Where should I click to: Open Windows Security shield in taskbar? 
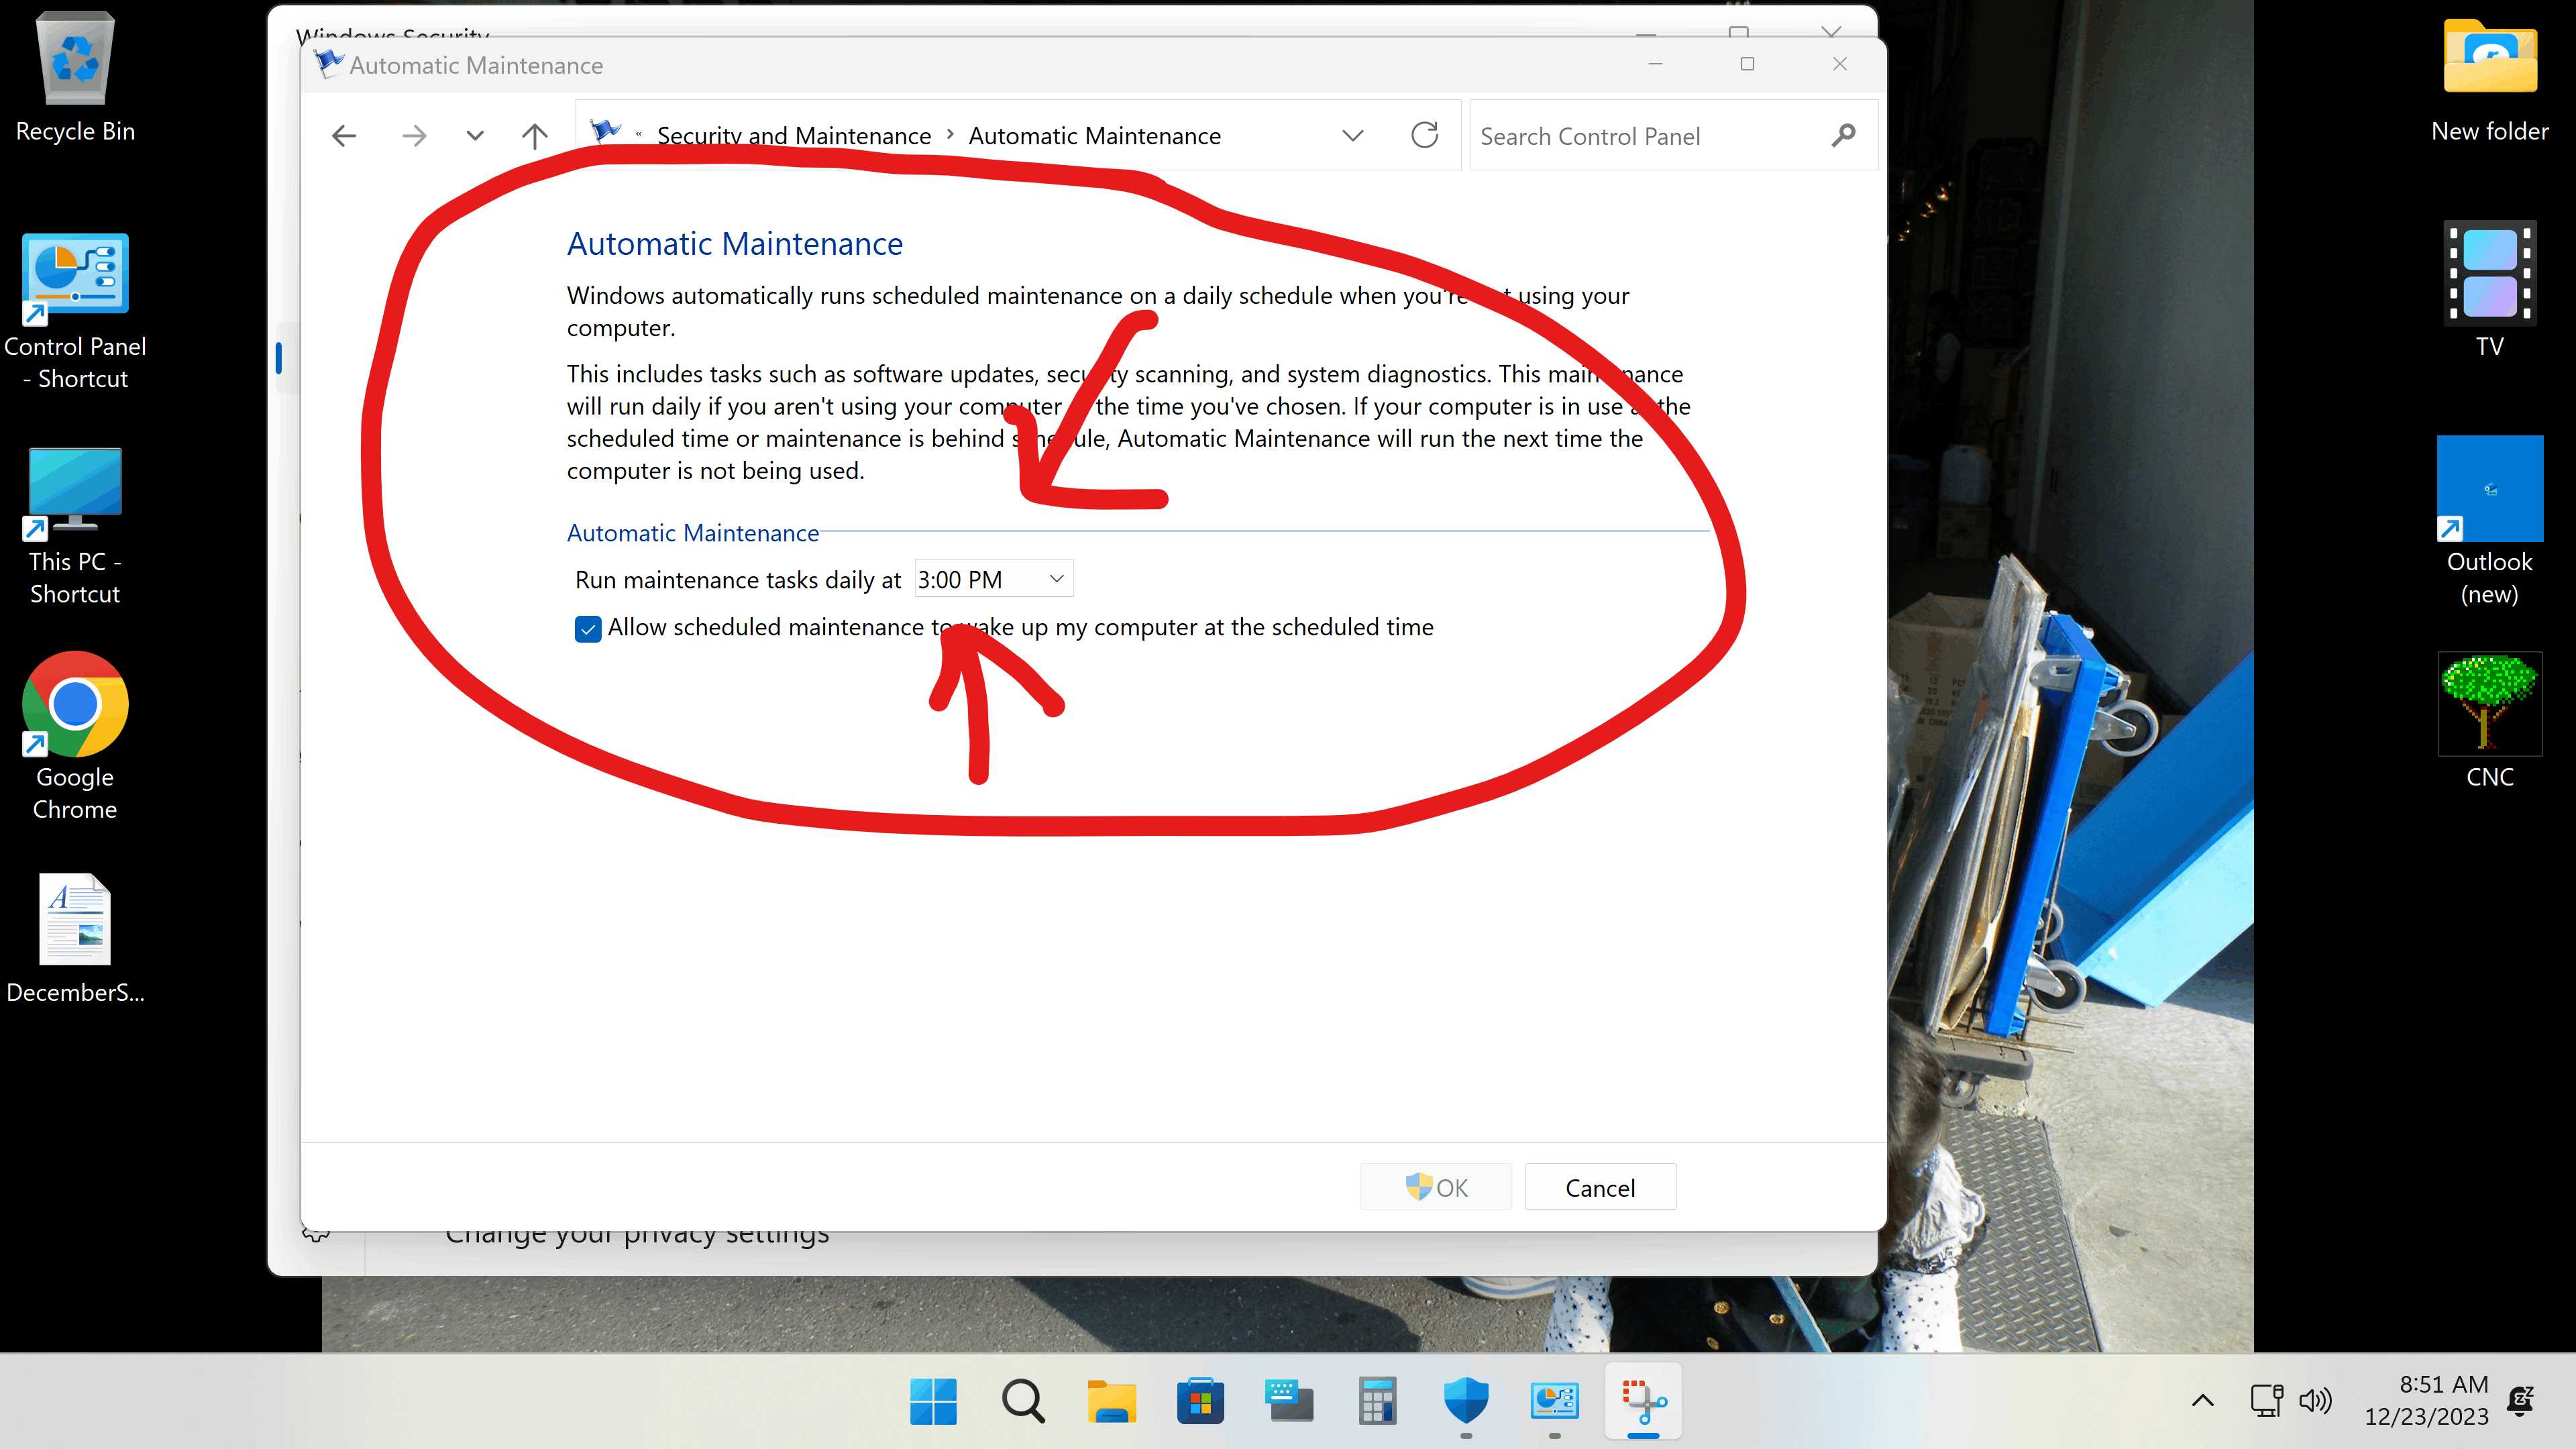(x=1466, y=1401)
